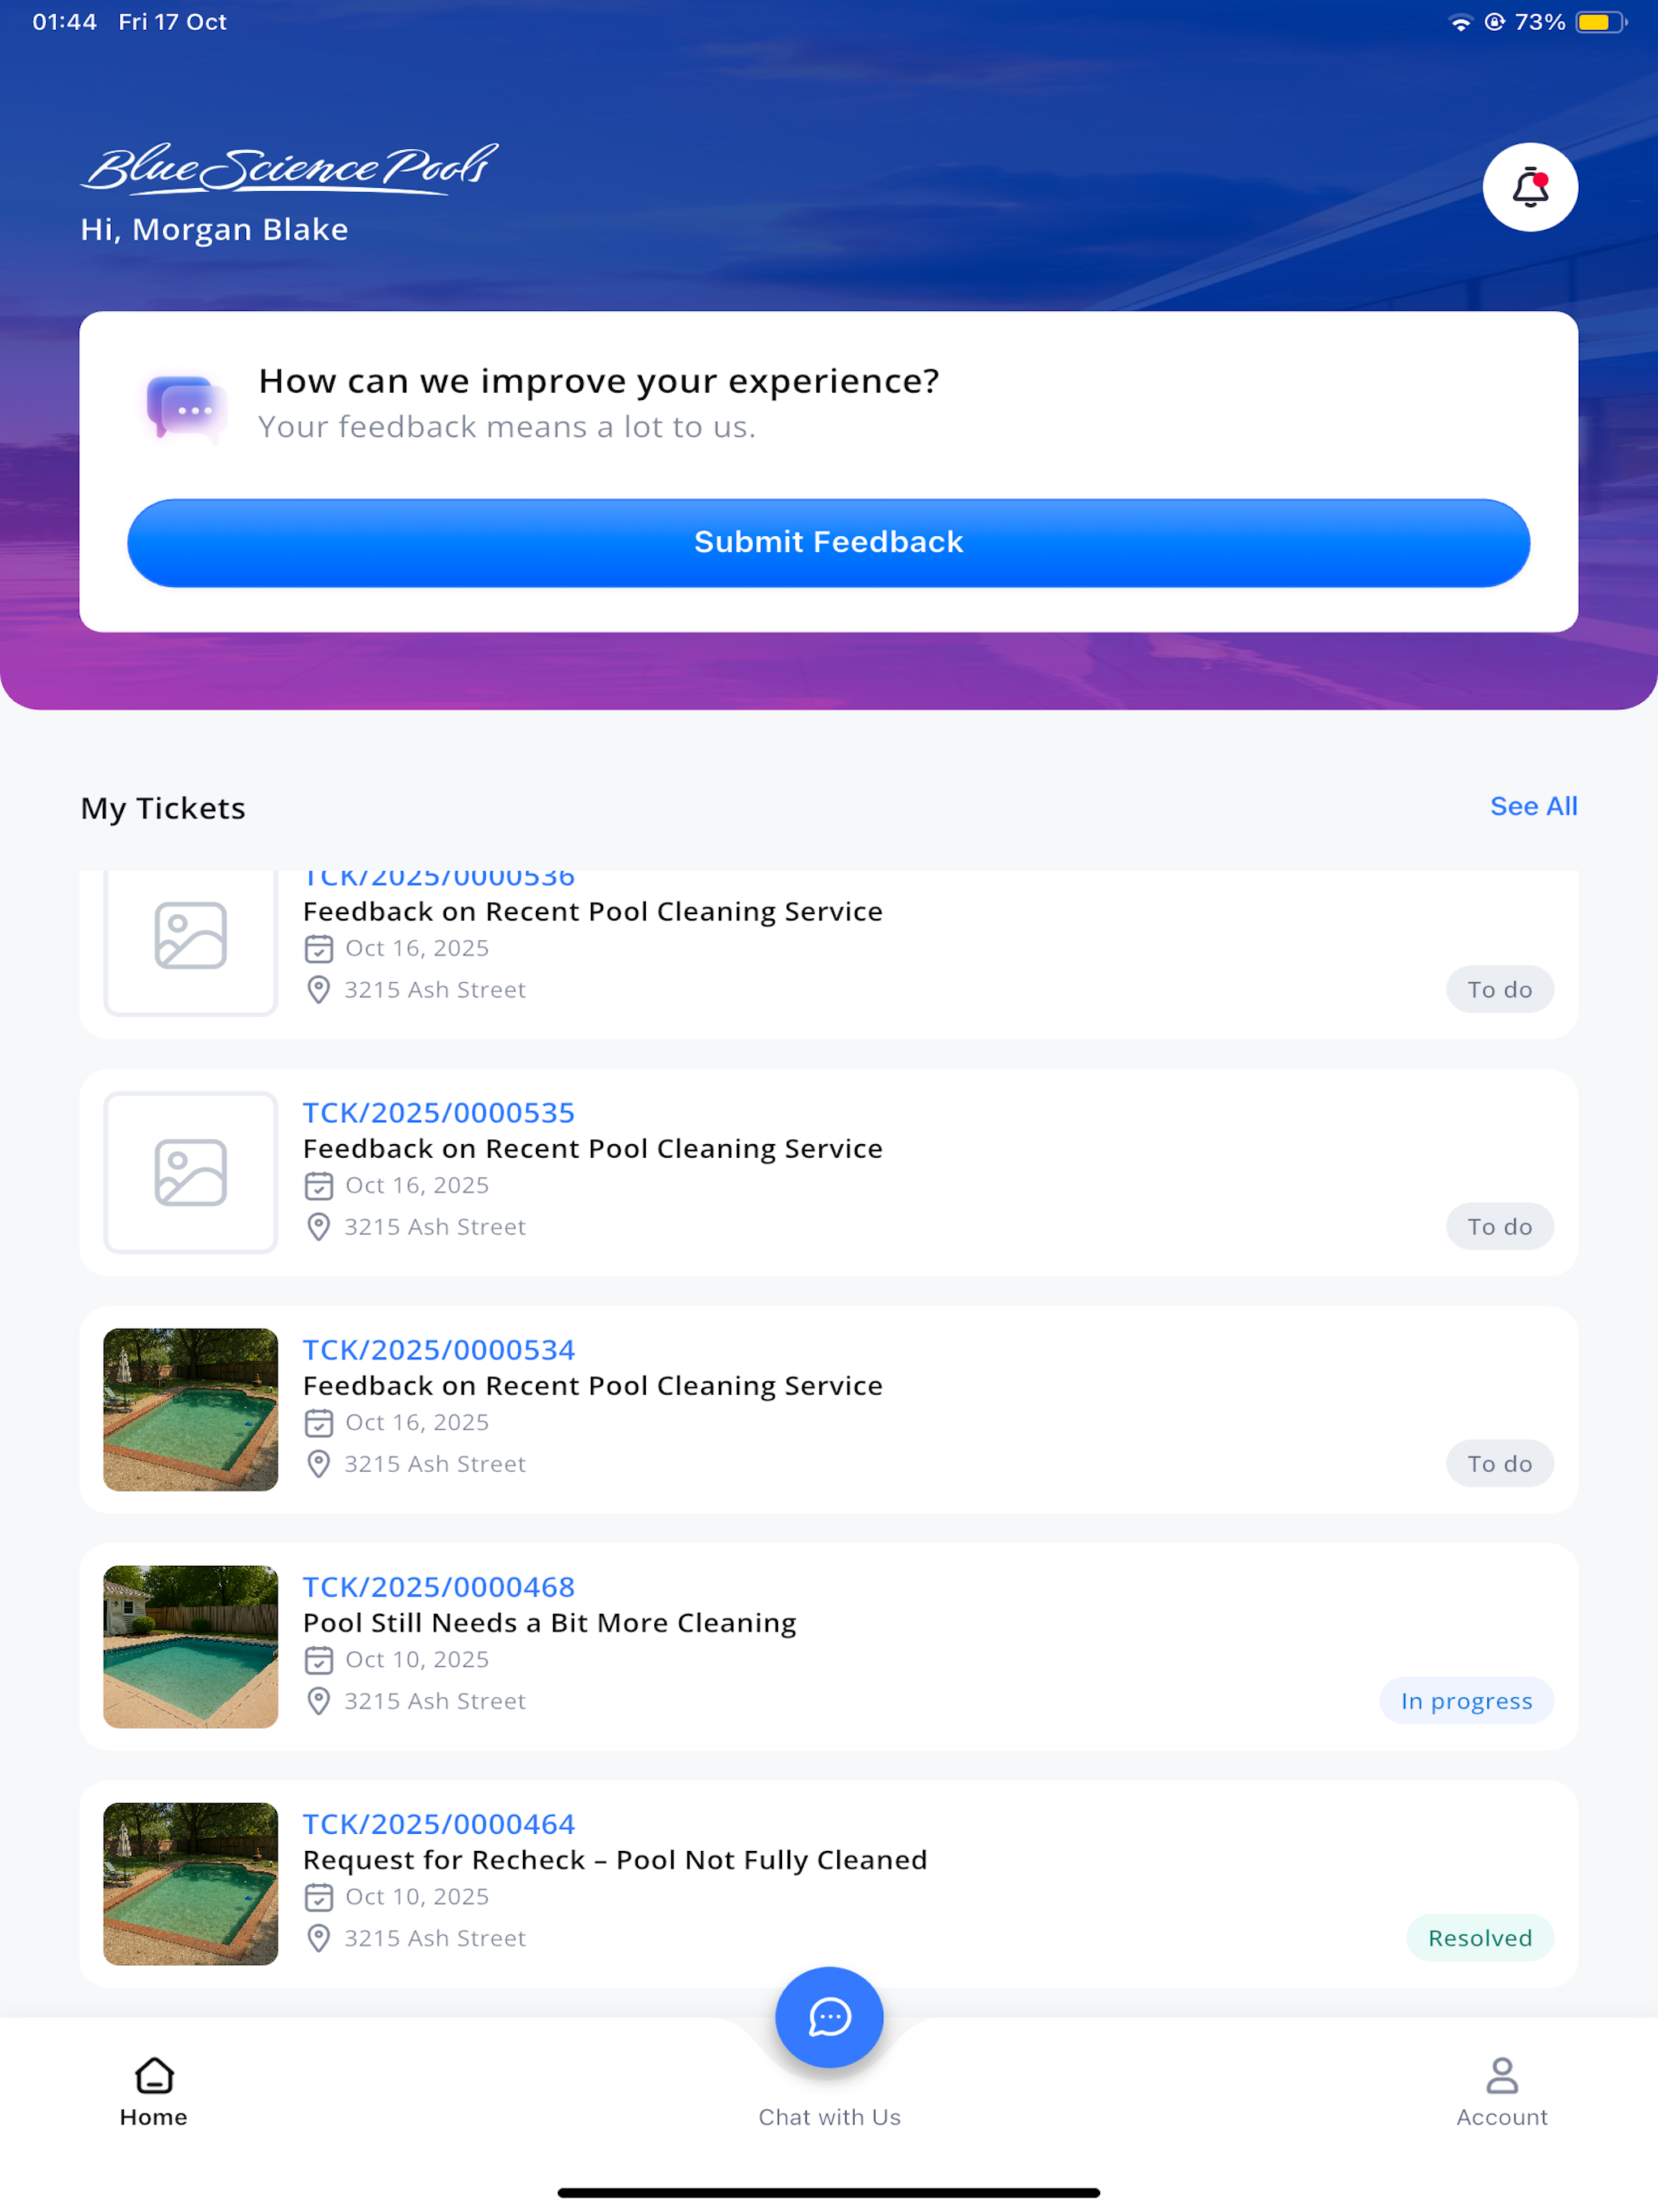Open ticket TCK/2025/0000468

(x=828, y=1646)
